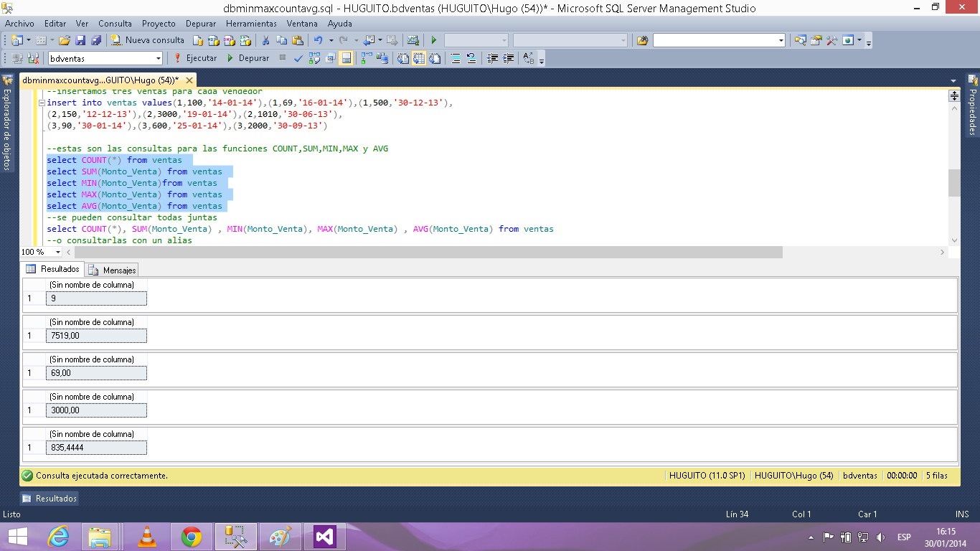Open Google Chrome from the taskbar
Image resolution: width=980 pixels, height=551 pixels.
191,537
